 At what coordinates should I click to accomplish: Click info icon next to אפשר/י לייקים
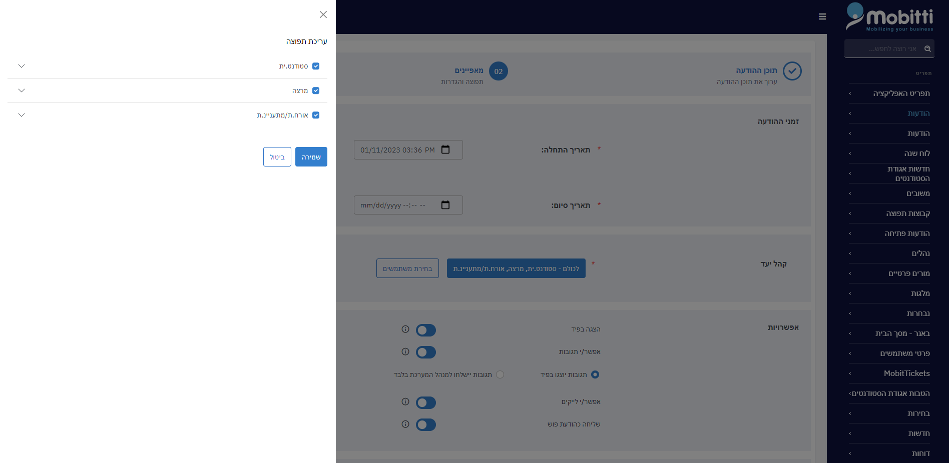(405, 401)
